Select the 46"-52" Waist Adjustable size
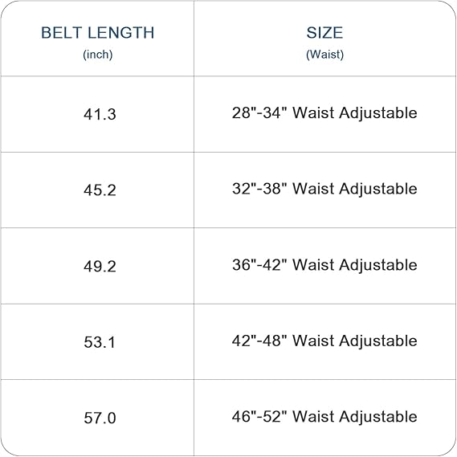Viewport: 457px width, 457px height. click(324, 417)
